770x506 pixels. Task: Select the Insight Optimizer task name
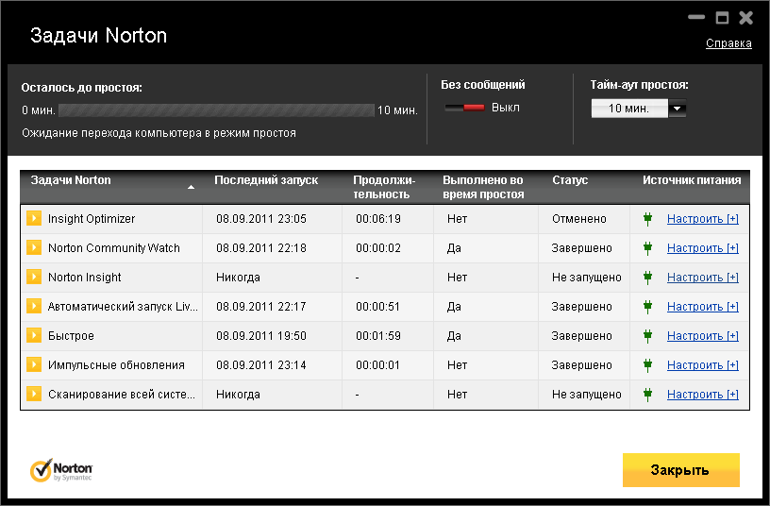tap(92, 219)
